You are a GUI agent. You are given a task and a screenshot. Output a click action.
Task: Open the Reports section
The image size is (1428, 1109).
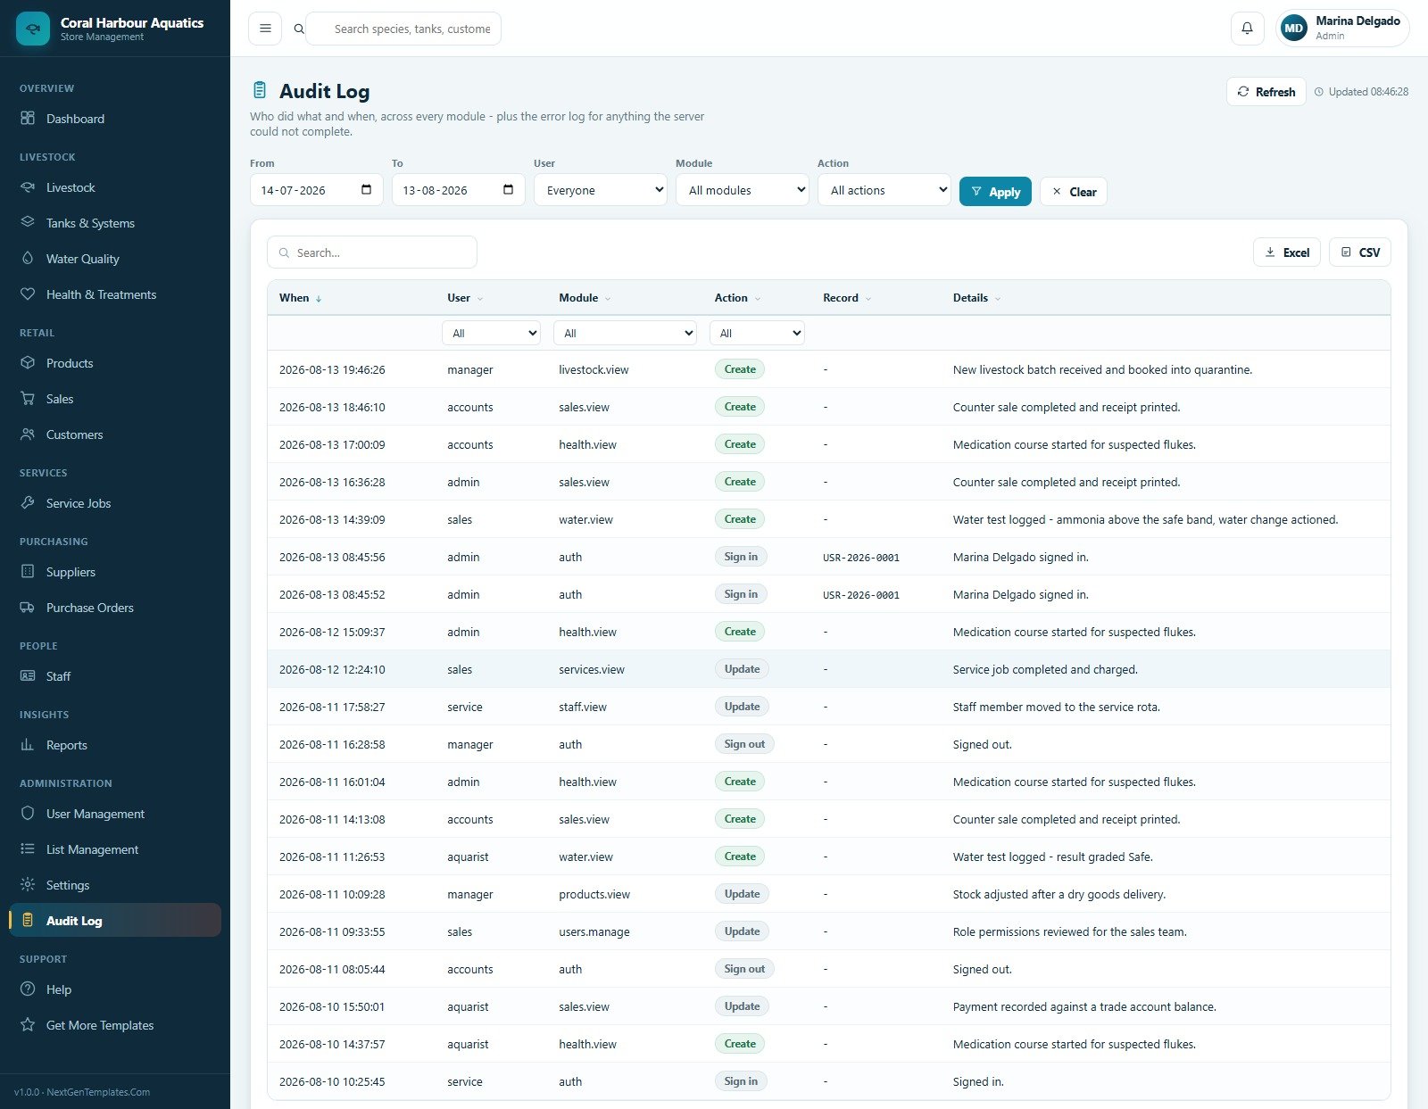pyautogui.click(x=115, y=745)
